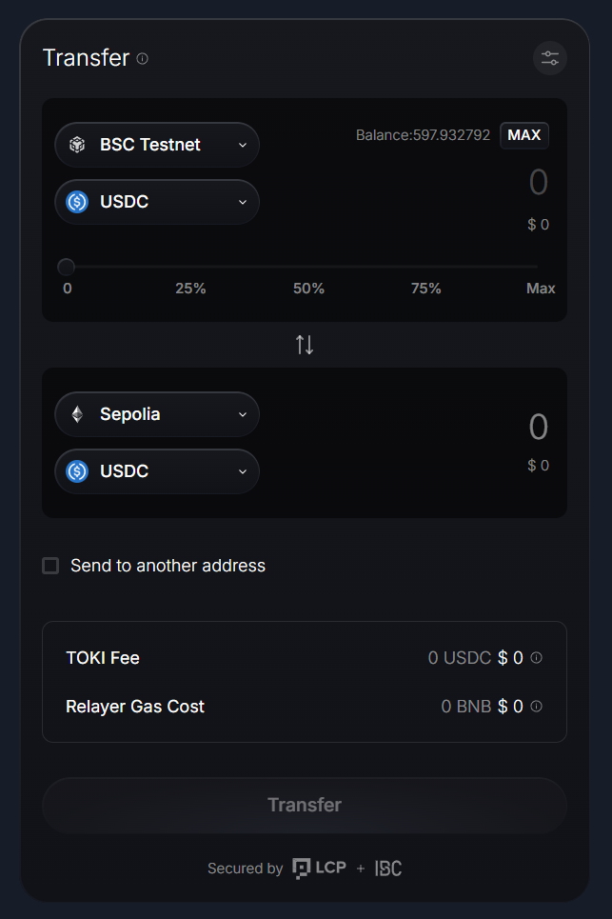Image resolution: width=612 pixels, height=919 pixels.
Task: Swap source and destination chains arrows
Action: (305, 345)
